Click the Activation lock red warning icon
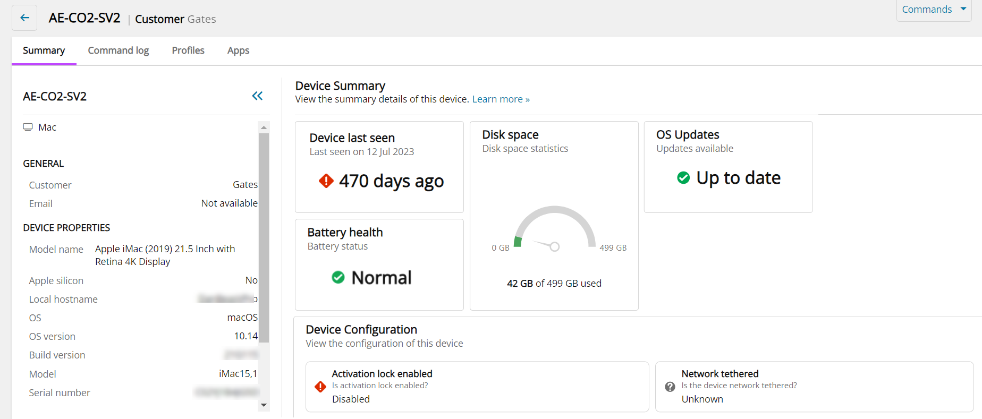This screenshot has width=982, height=419. coord(320,387)
